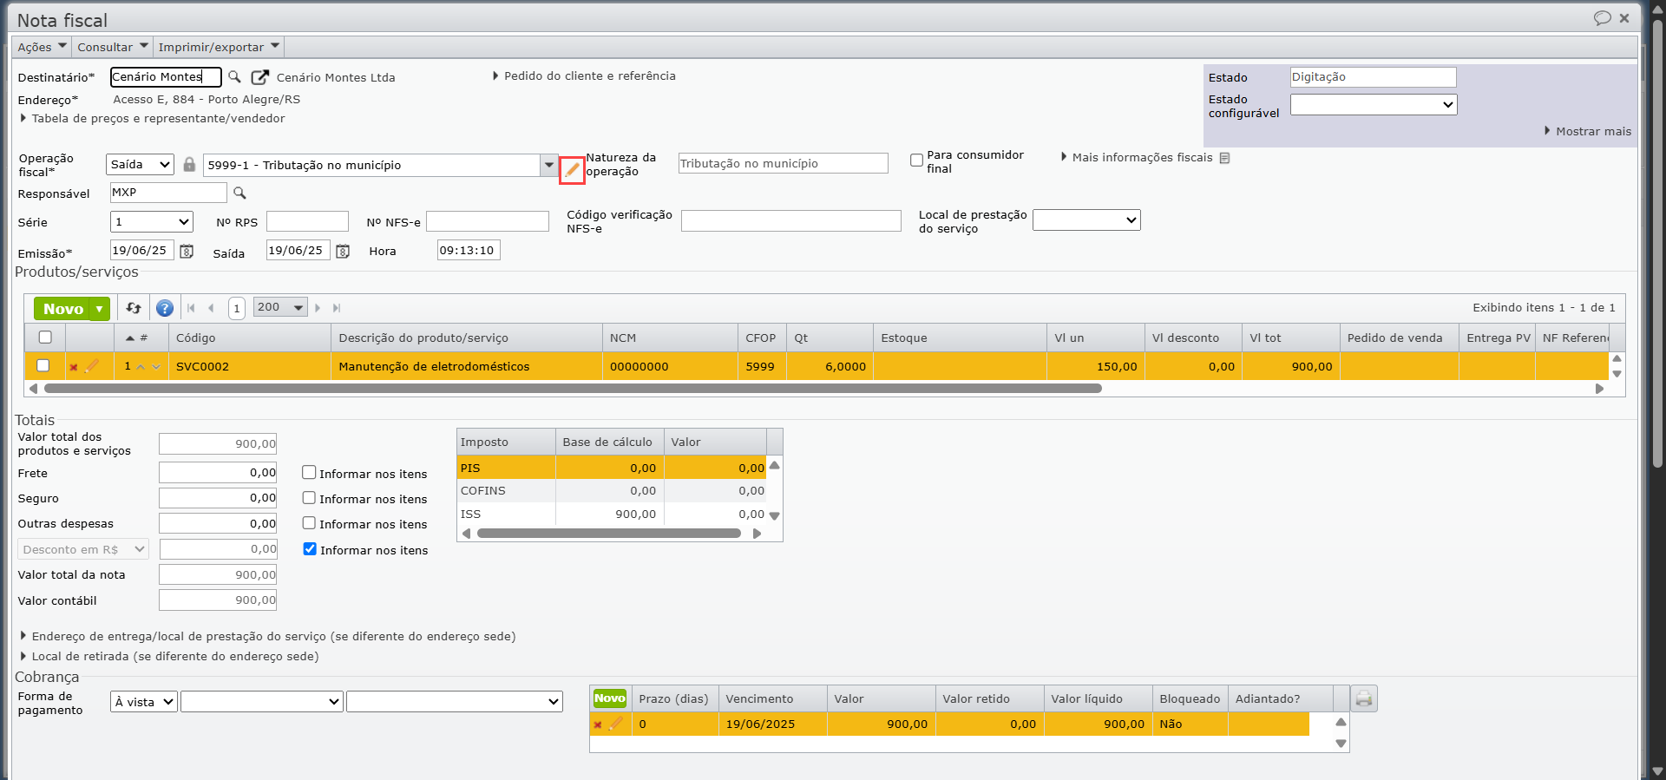Delete the 19/06/2025 payment installment
1666x780 pixels.
[598, 724]
